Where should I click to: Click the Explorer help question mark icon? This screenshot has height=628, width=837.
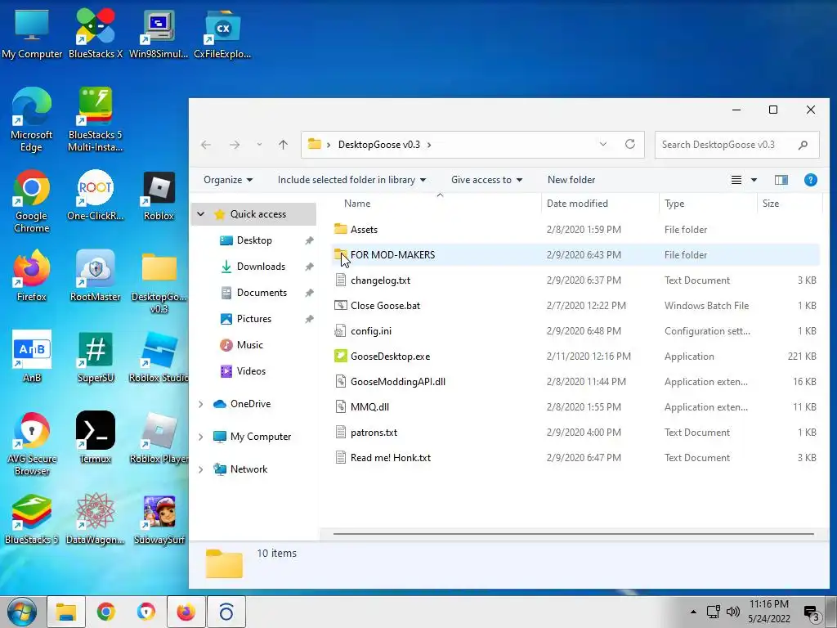810,180
